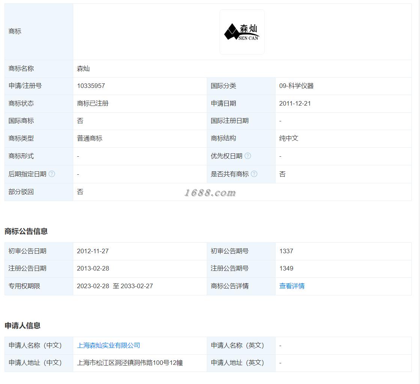
Task: Click the 申请/注册号 label cell
Action: point(39,86)
